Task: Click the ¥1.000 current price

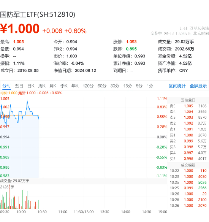Action: [x=20, y=29]
